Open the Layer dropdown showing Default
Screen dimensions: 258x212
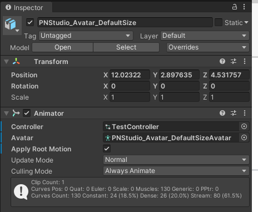pyautogui.click(x=205, y=36)
